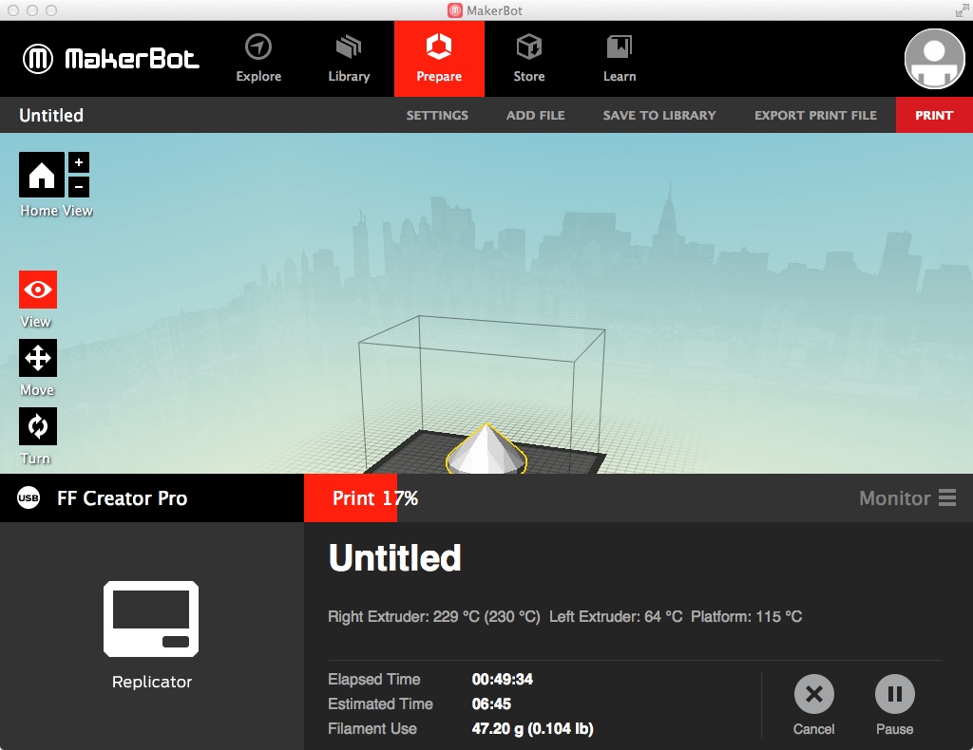
Task: Click estimated time 06:45
Action: coord(491,704)
